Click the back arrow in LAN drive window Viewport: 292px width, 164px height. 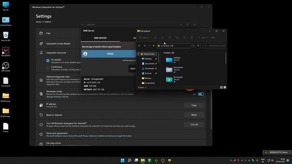(x=83, y=25)
